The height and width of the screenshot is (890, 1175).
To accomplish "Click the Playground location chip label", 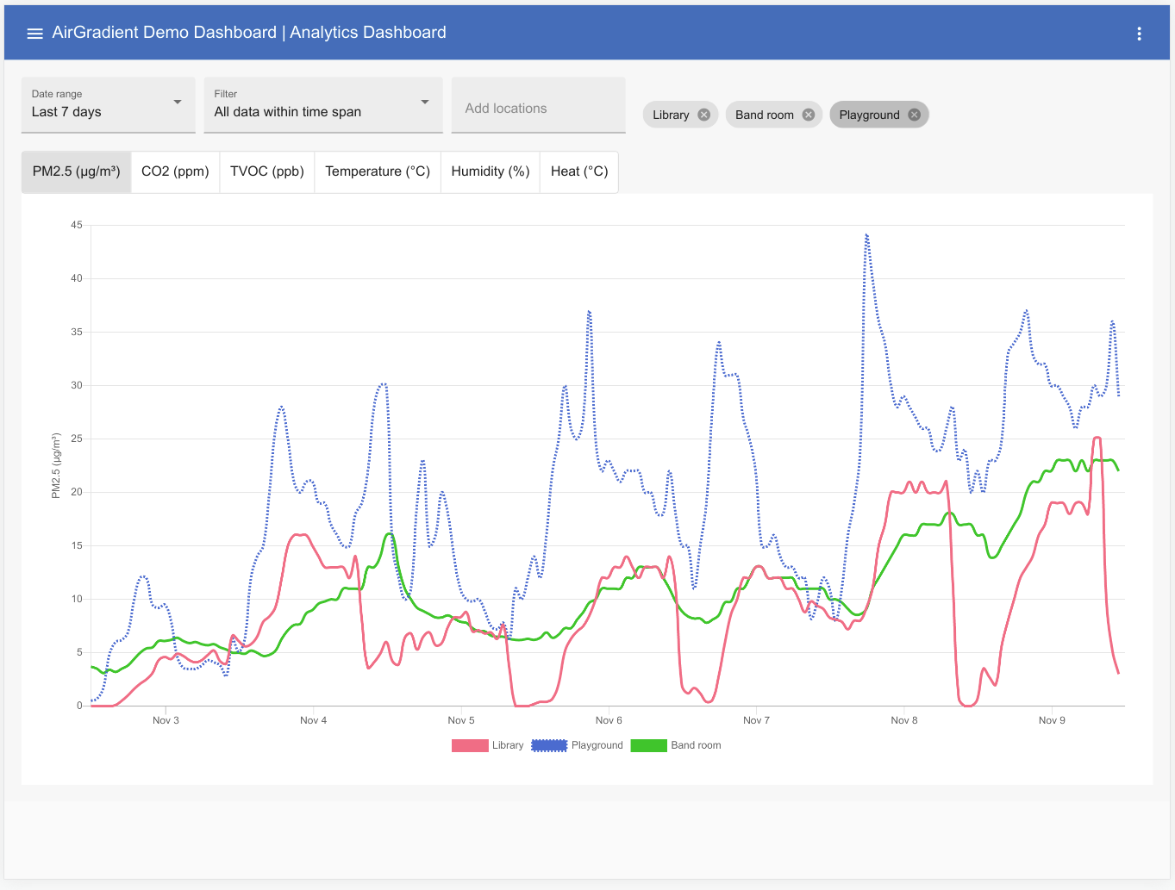I will click(x=869, y=115).
